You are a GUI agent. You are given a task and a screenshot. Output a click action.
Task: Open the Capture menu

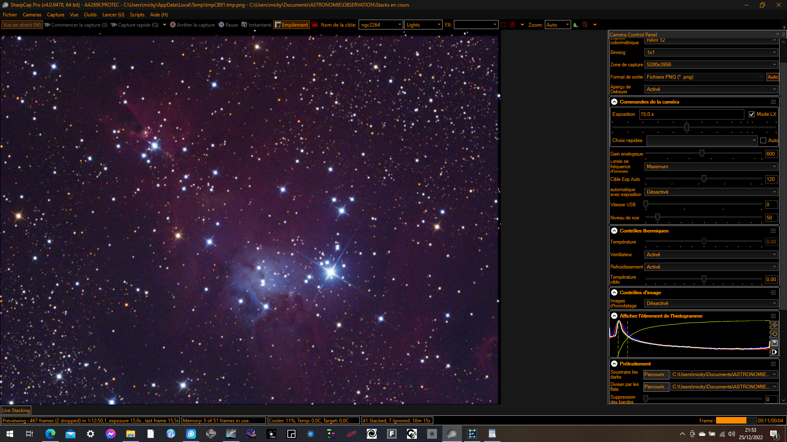(x=56, y=15)
